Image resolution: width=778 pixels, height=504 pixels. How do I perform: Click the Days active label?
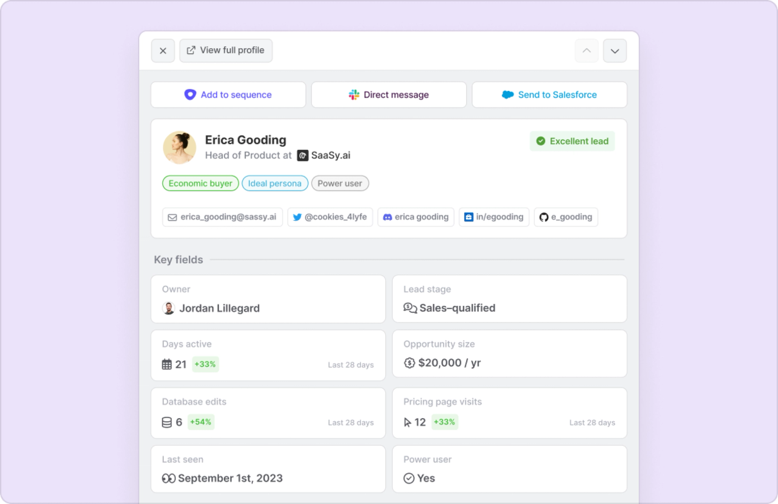(x=187, y=344)
